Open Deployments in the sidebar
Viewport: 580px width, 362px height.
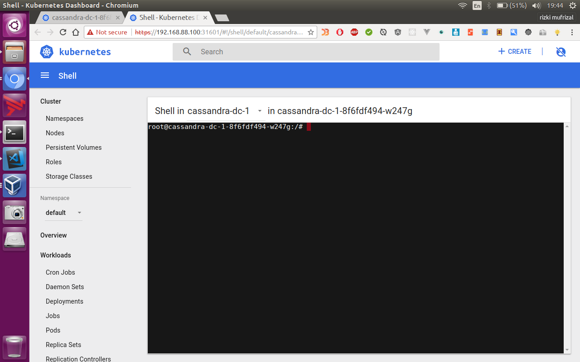click(64, 301)
